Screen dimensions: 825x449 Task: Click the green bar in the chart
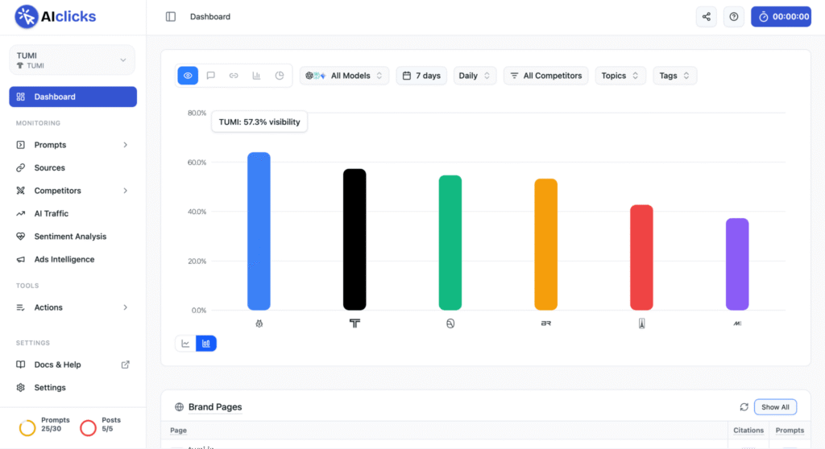[x=450, y=242]
